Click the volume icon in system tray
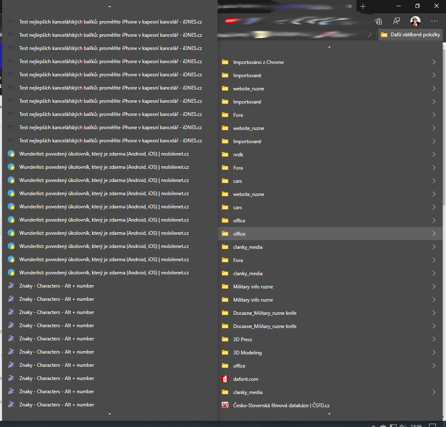Screen dimensions: 446x427 [x=403, y=426]
